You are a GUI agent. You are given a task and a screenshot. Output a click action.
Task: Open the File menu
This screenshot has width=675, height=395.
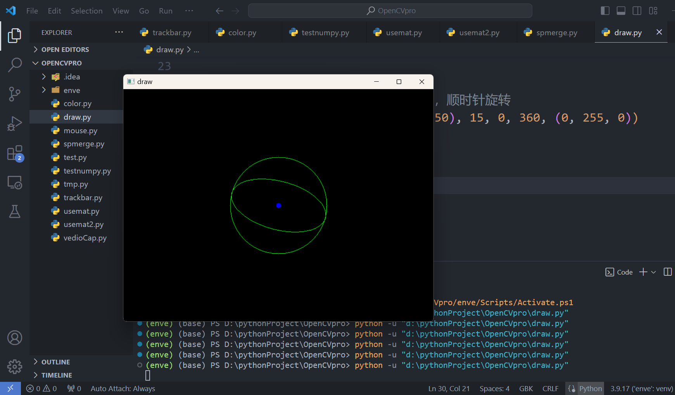(32, 11)
